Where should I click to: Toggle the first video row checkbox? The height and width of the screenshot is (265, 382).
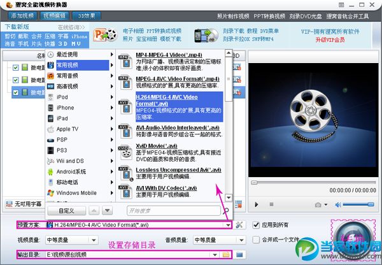coord(15,68)
